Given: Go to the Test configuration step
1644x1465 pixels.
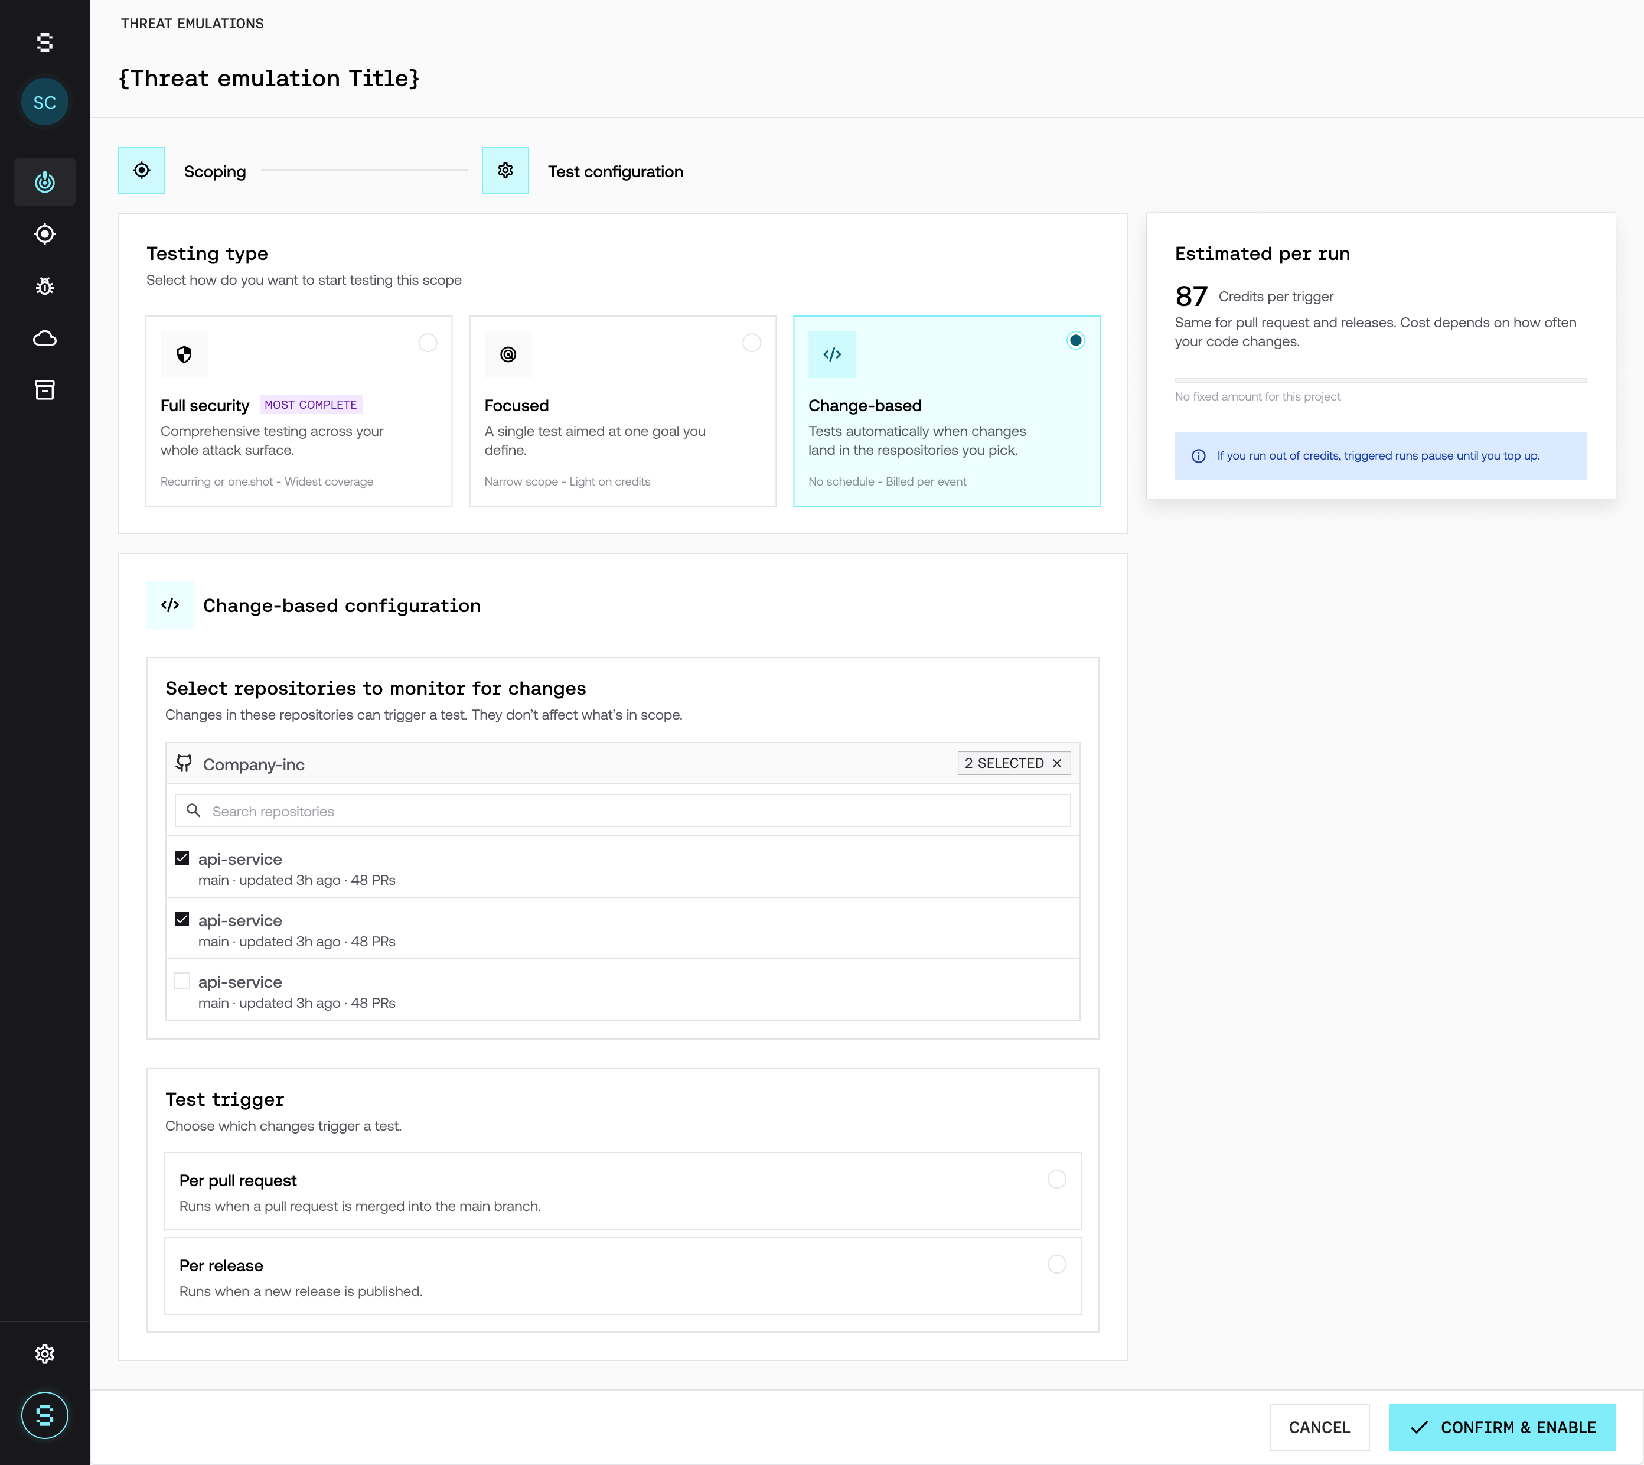Looking at the screenshot, I should [615, 171].
